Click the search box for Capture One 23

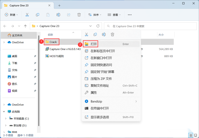coord(150,26)
